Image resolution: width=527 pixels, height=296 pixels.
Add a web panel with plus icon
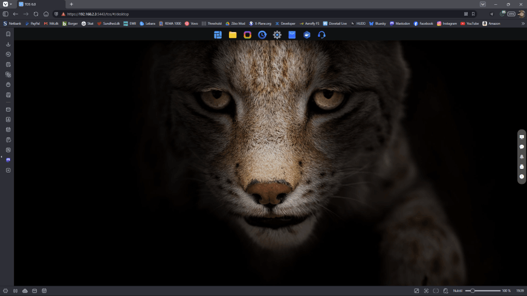coord(8,170)
